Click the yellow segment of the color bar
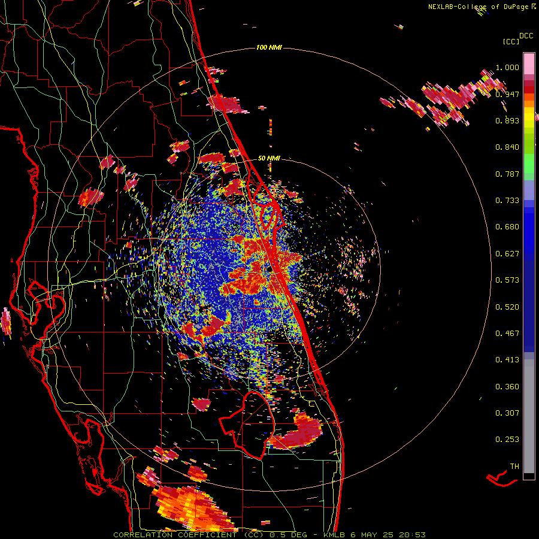 pyautogui.click(x=529, y=117)
